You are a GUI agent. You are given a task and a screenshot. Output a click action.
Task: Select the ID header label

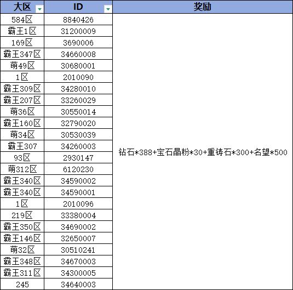tap(78, 7)
